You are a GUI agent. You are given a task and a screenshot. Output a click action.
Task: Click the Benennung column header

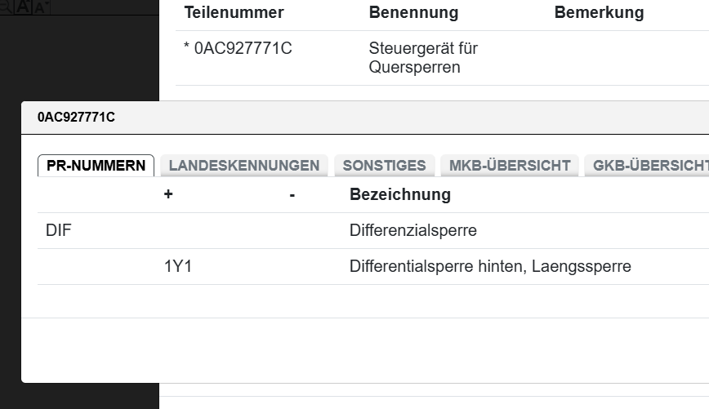tap(413, 13)
